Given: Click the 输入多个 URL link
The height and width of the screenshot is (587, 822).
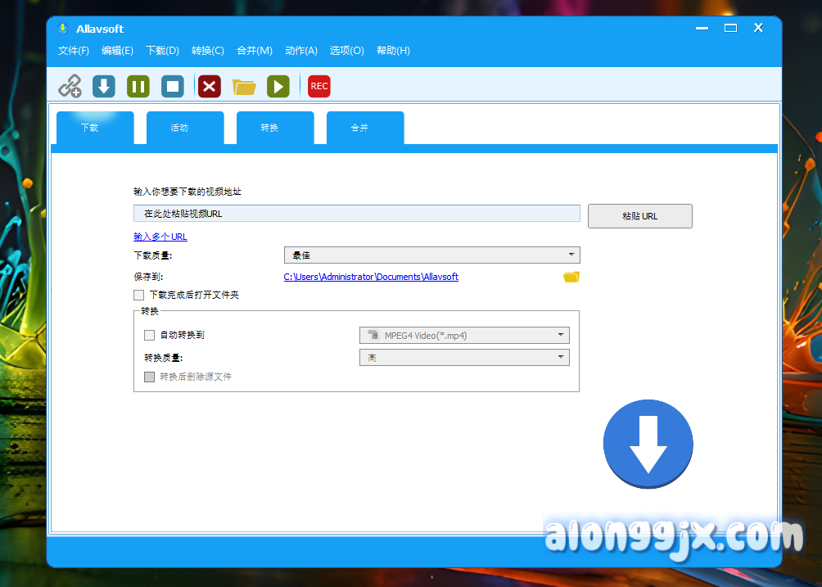Looking at the screenshot, I should tap(160, 237).
